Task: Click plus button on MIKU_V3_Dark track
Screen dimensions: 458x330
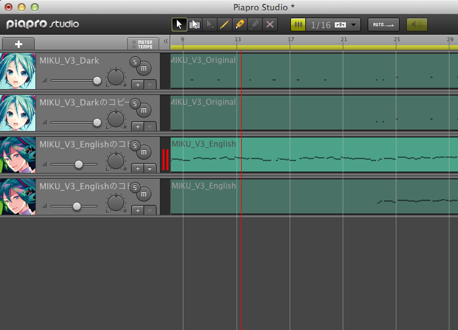Action: [138, 84]
